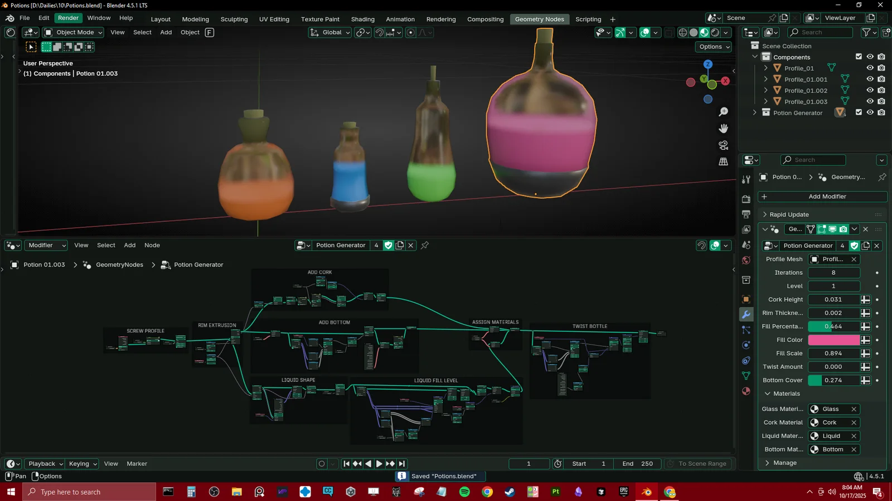This screenshot has width=892, height=501.
Task: Switch to the Shading workspace tab
Action: tap(362, 19)
